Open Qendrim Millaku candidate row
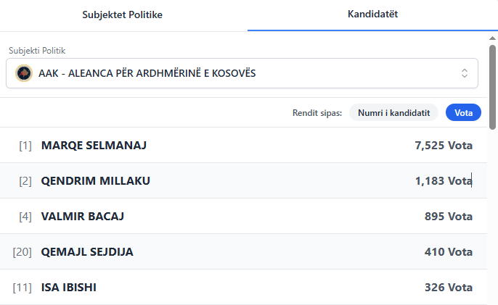The width and height of the screenshot is (498, 305). click(96, 180)
